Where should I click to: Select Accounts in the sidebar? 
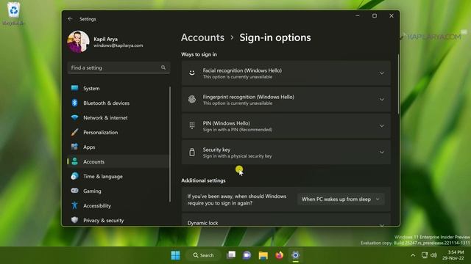click(x=118, y=161)
